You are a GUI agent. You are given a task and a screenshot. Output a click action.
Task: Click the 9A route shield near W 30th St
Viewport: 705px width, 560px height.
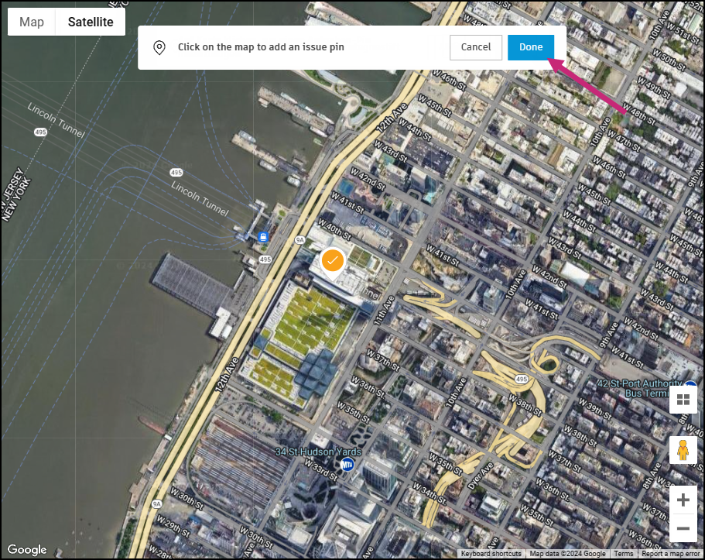[156, 503]
